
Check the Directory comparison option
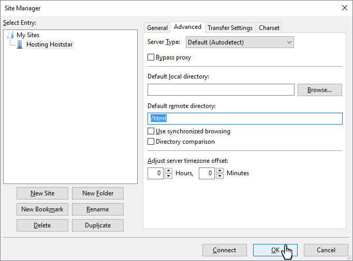click(151, 142)
